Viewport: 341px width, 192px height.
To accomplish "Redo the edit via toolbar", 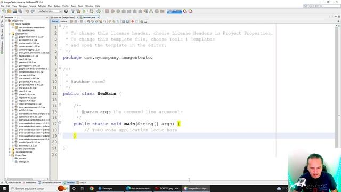I will coord(33,11).
